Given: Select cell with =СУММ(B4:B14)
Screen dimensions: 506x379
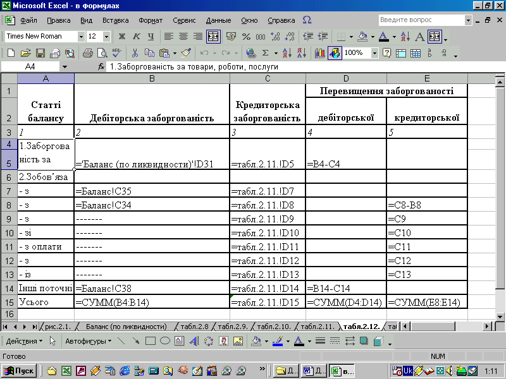Looking at the screenshot, I should tap(152, 302).
